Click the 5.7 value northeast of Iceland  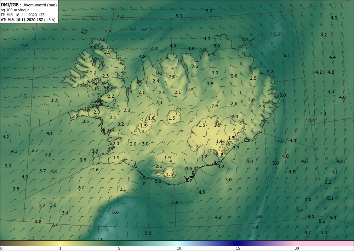277,34
